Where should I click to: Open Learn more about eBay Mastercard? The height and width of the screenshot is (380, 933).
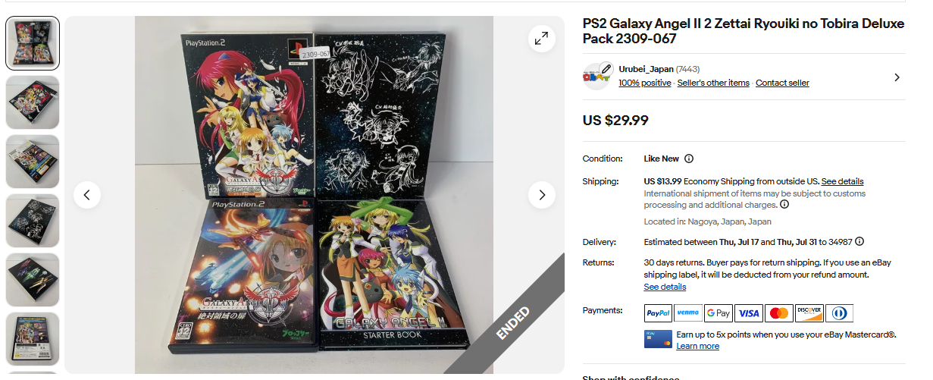coord(697,346)
